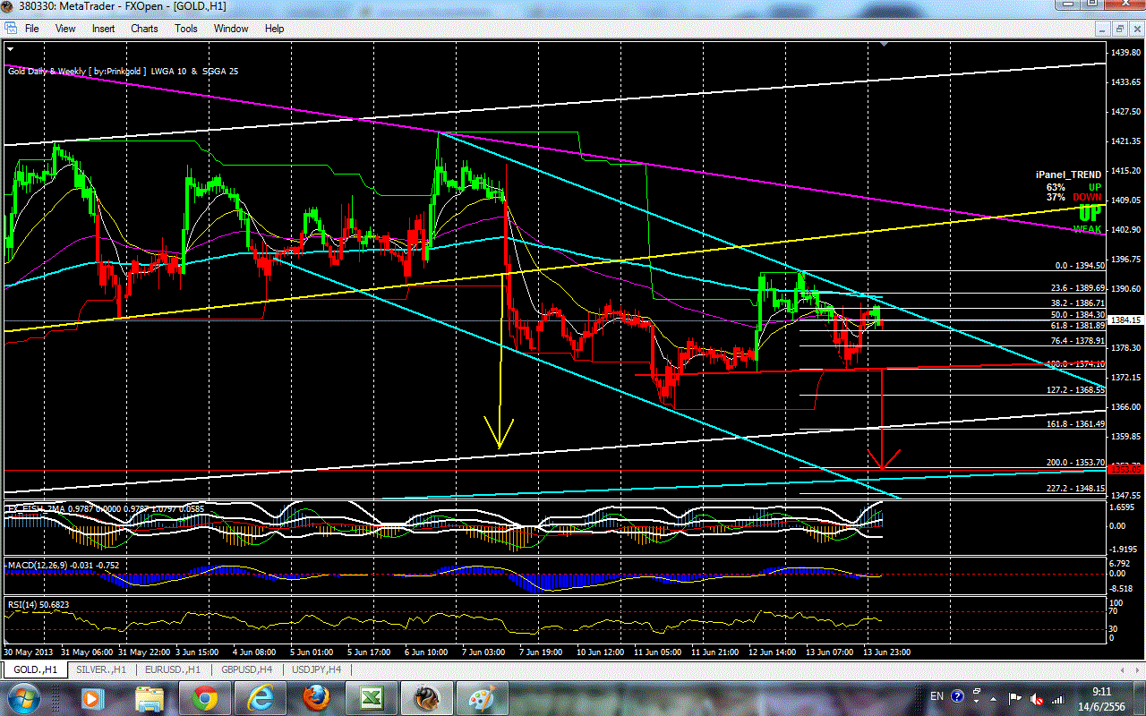The image size is (1146, 716).
Task: Click the red down arrow head on chart
Action: point(883,461)
